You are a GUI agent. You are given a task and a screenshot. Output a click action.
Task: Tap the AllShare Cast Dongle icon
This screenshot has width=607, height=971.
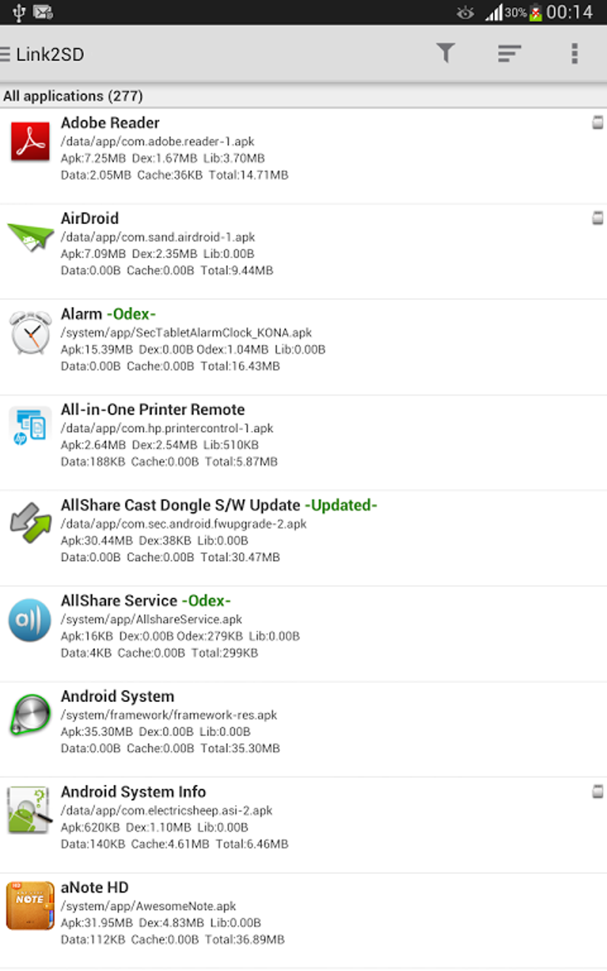[30, 523]
